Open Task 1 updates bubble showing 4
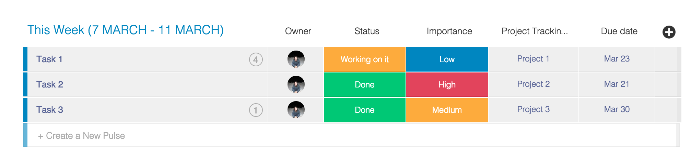The height and width of the screenshot is (162, 691). pos(256,60)
